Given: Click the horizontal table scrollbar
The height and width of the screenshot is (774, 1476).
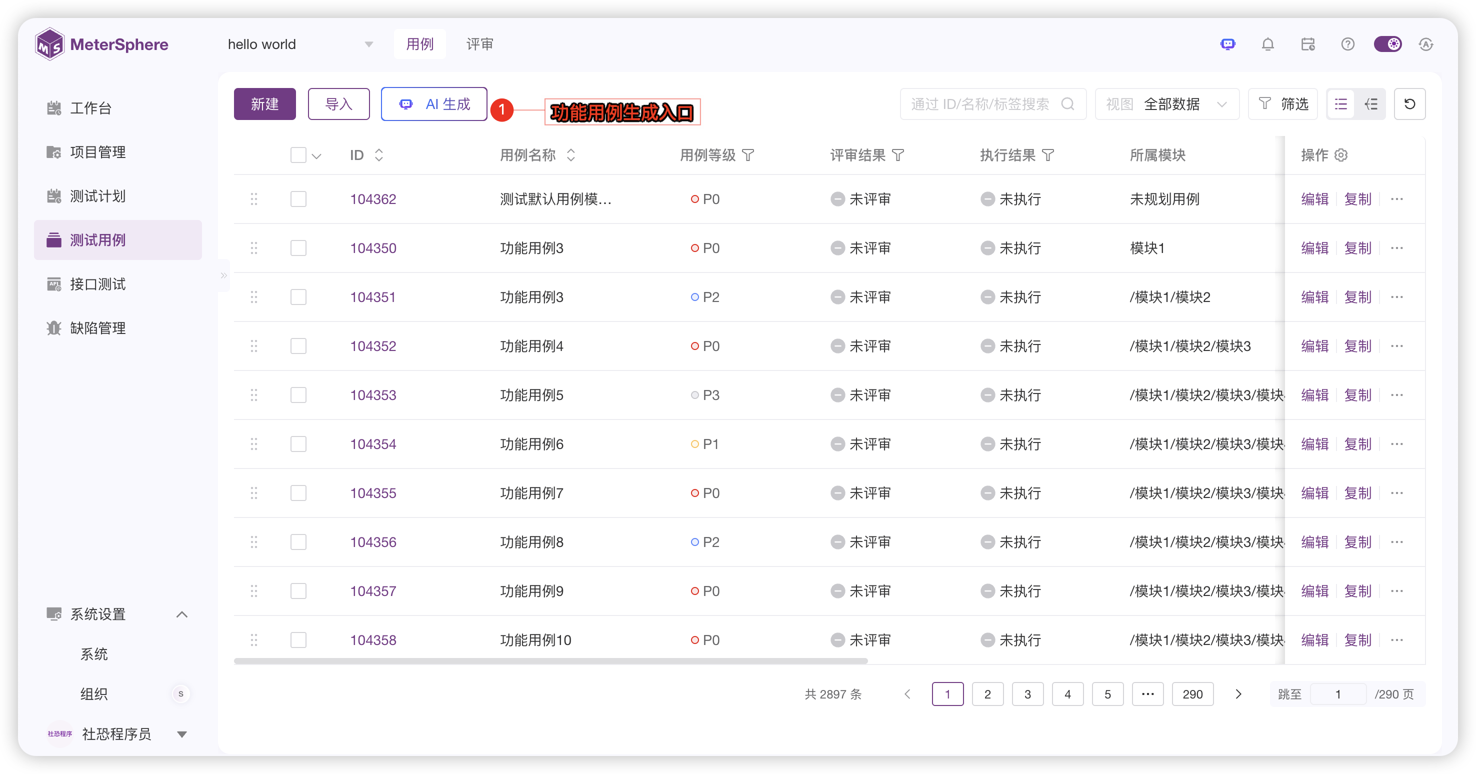Looking at the screenshot, I should coord(550,660).
